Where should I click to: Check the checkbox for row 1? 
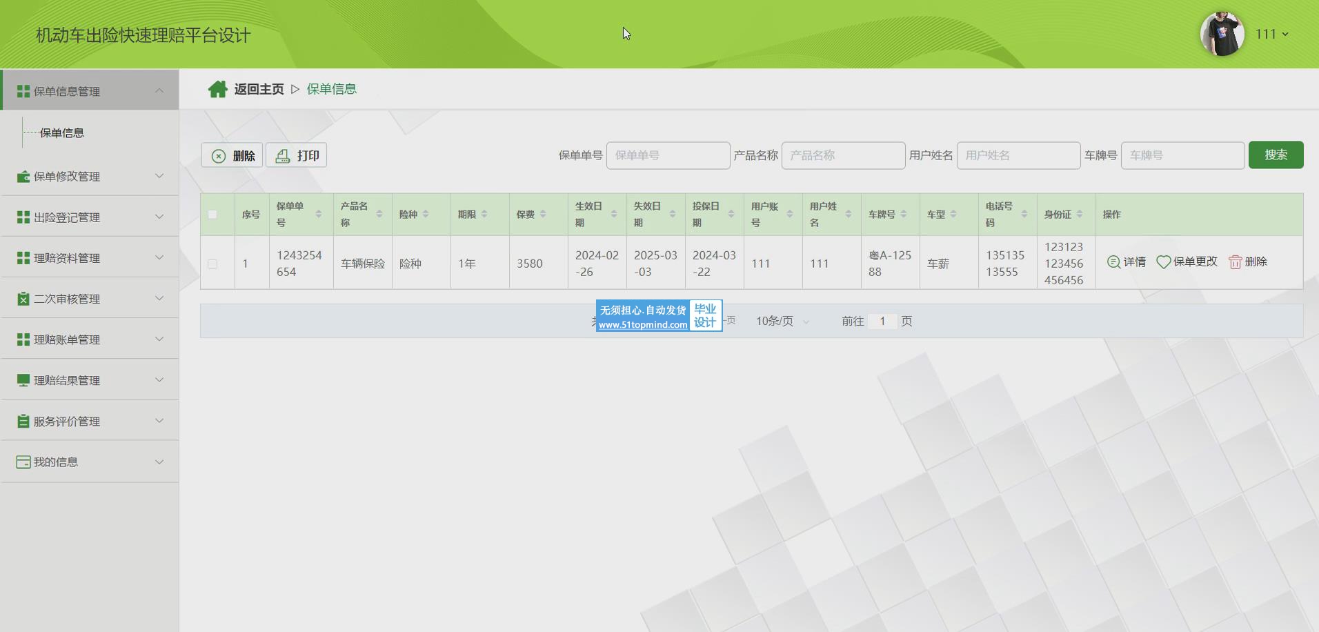coord(212,264)
